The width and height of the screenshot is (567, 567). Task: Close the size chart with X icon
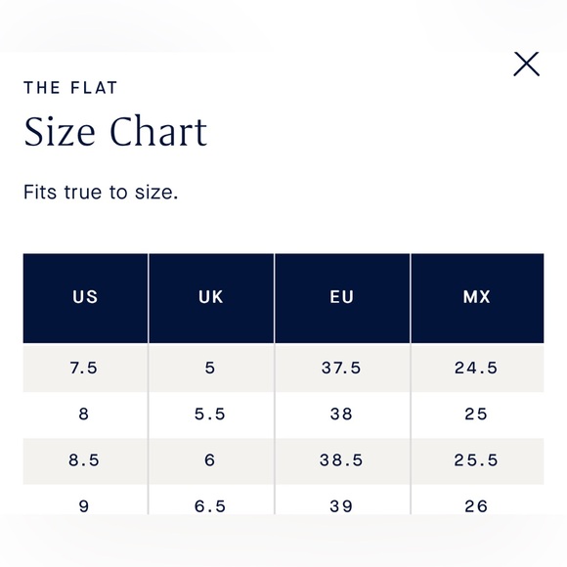526,64
